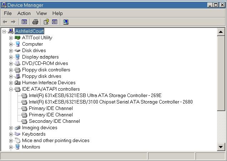Click the Forward arrow toolbar icon

pos(13,22)
